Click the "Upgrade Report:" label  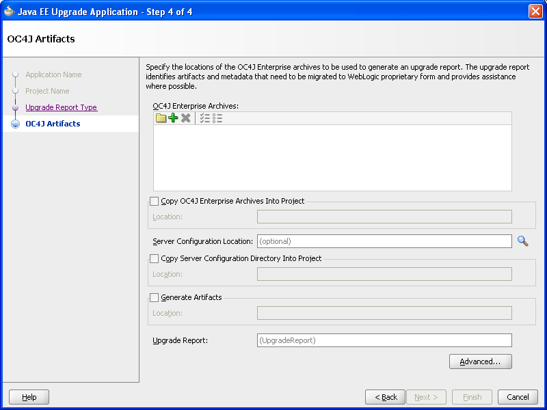[181, 340]
